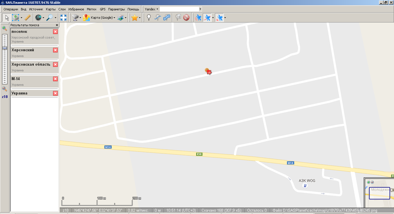Open the placemark manager list icon

(x=178, y=18)
